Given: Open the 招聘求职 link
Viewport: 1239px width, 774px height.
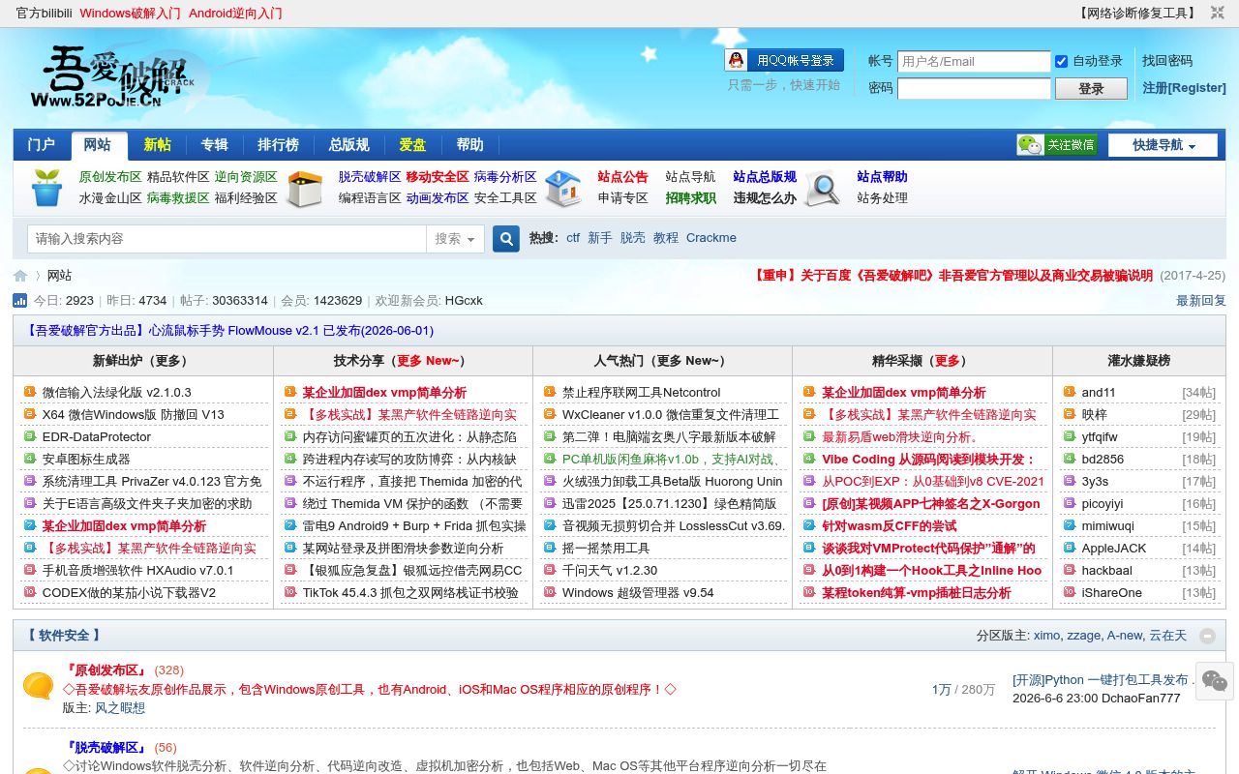Looking at the screenshot, I should (x=691, y=198).
